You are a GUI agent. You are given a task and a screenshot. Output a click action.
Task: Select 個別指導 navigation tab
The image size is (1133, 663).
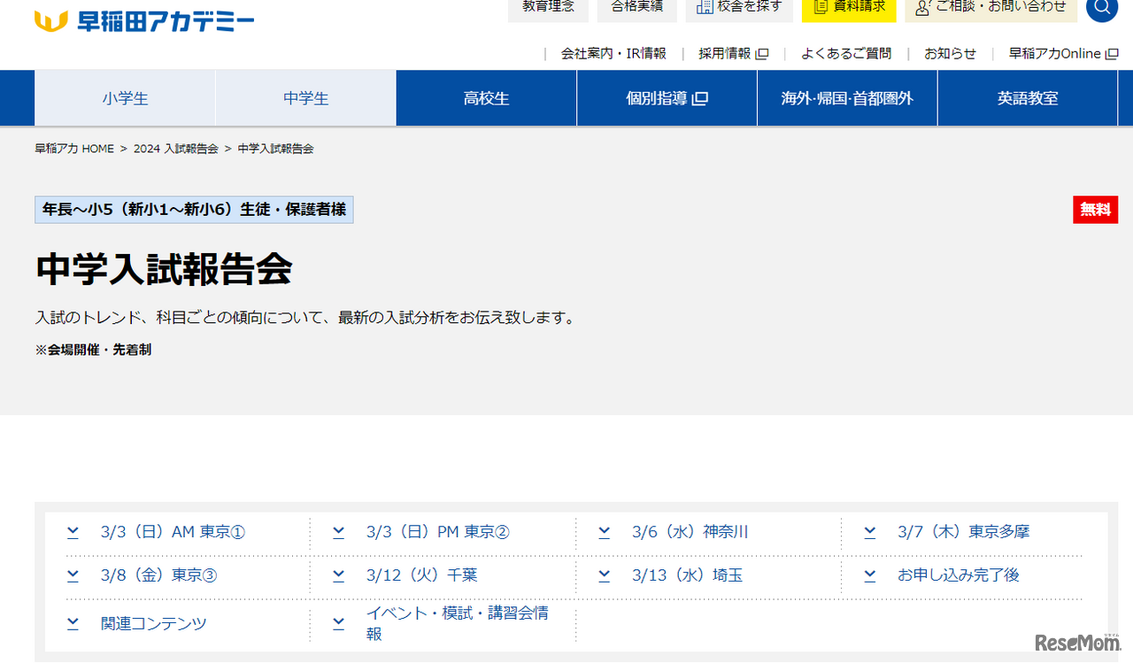point(667,98)
